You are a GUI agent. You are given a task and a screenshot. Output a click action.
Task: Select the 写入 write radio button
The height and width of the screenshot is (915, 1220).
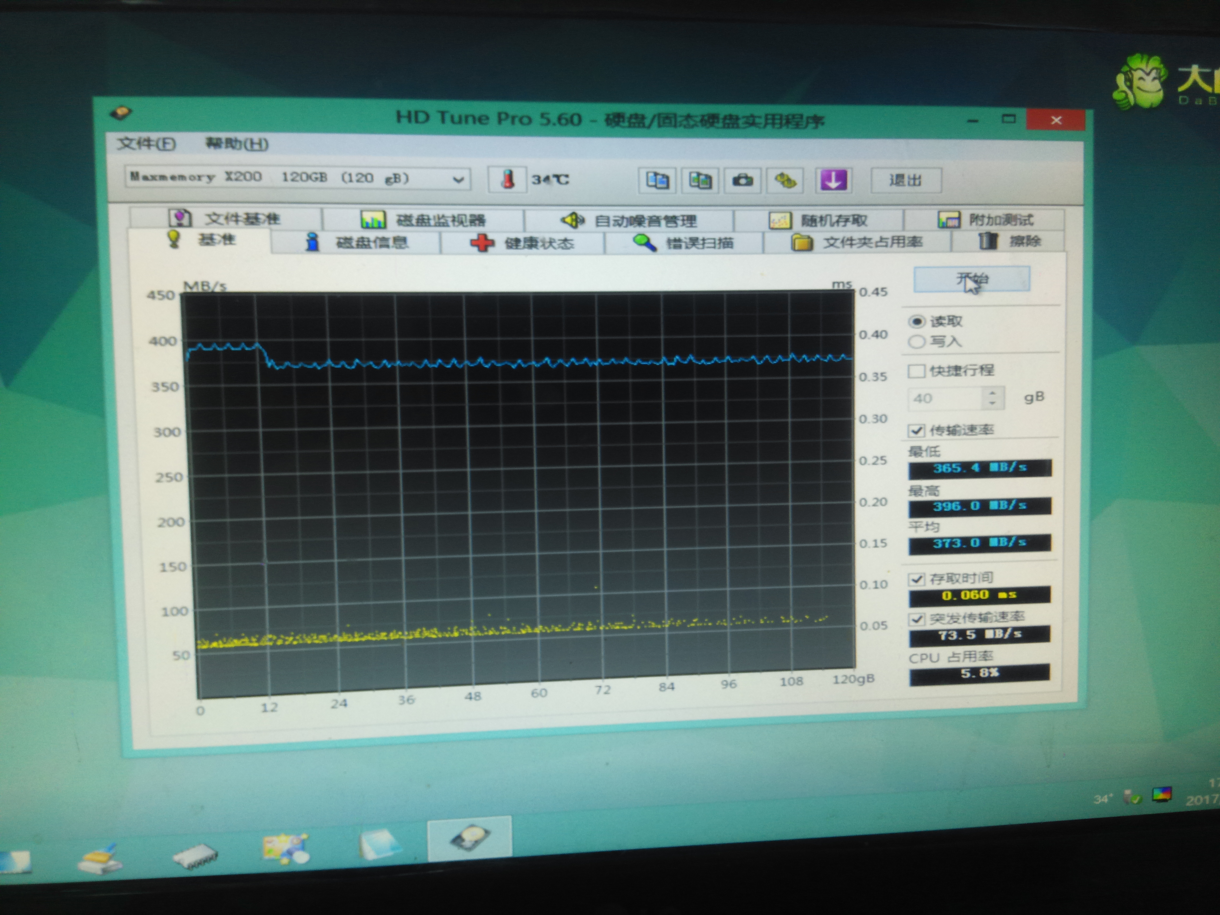(916, 342)
